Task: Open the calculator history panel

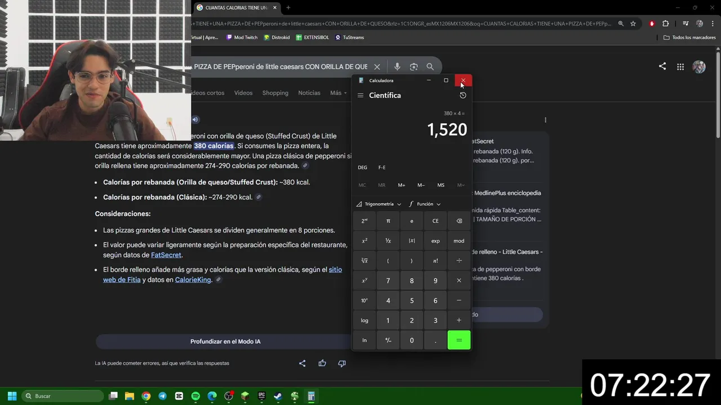Action: click(x=463, y=95)
